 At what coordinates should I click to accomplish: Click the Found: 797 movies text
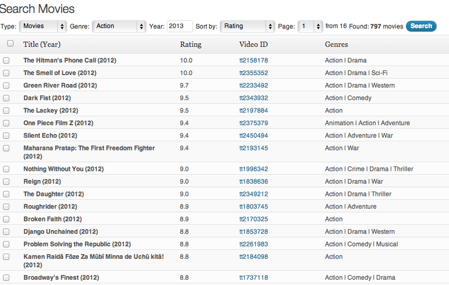(x=376, y=26)
